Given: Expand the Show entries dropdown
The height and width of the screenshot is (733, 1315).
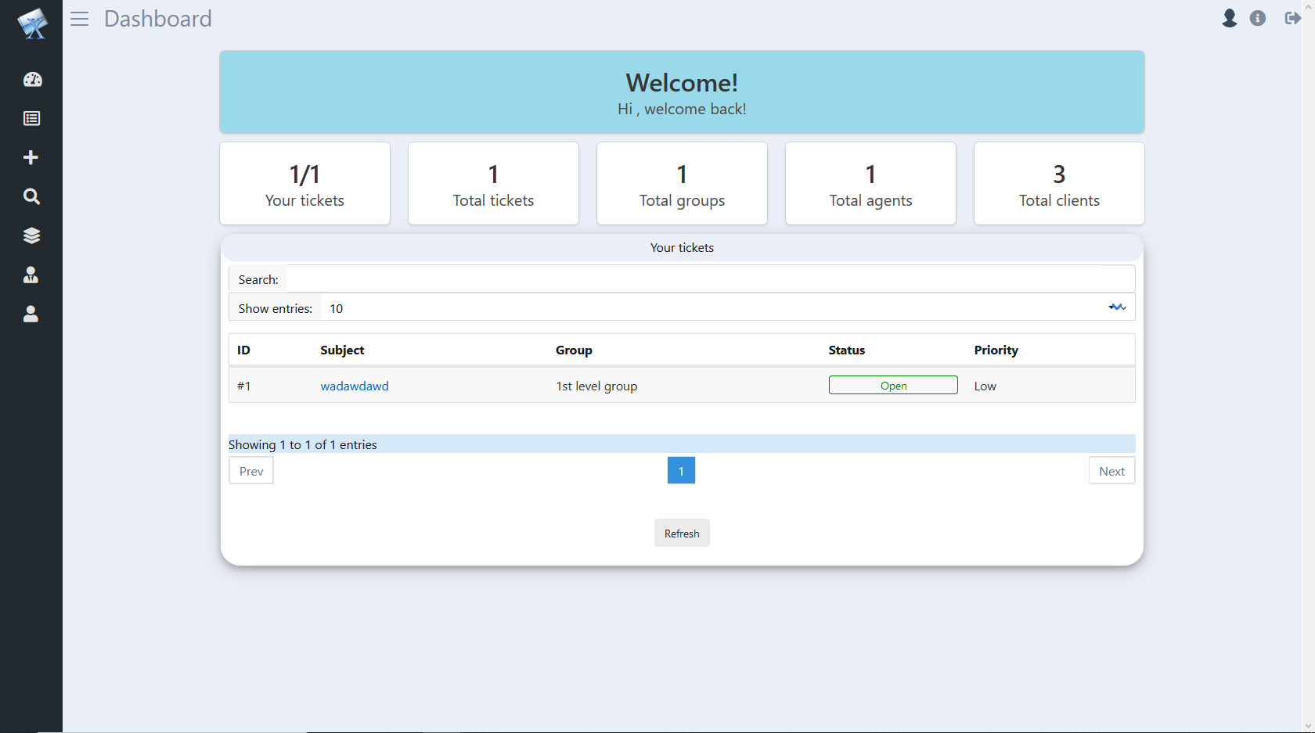Looking at the screenshot, I should 728,308.
